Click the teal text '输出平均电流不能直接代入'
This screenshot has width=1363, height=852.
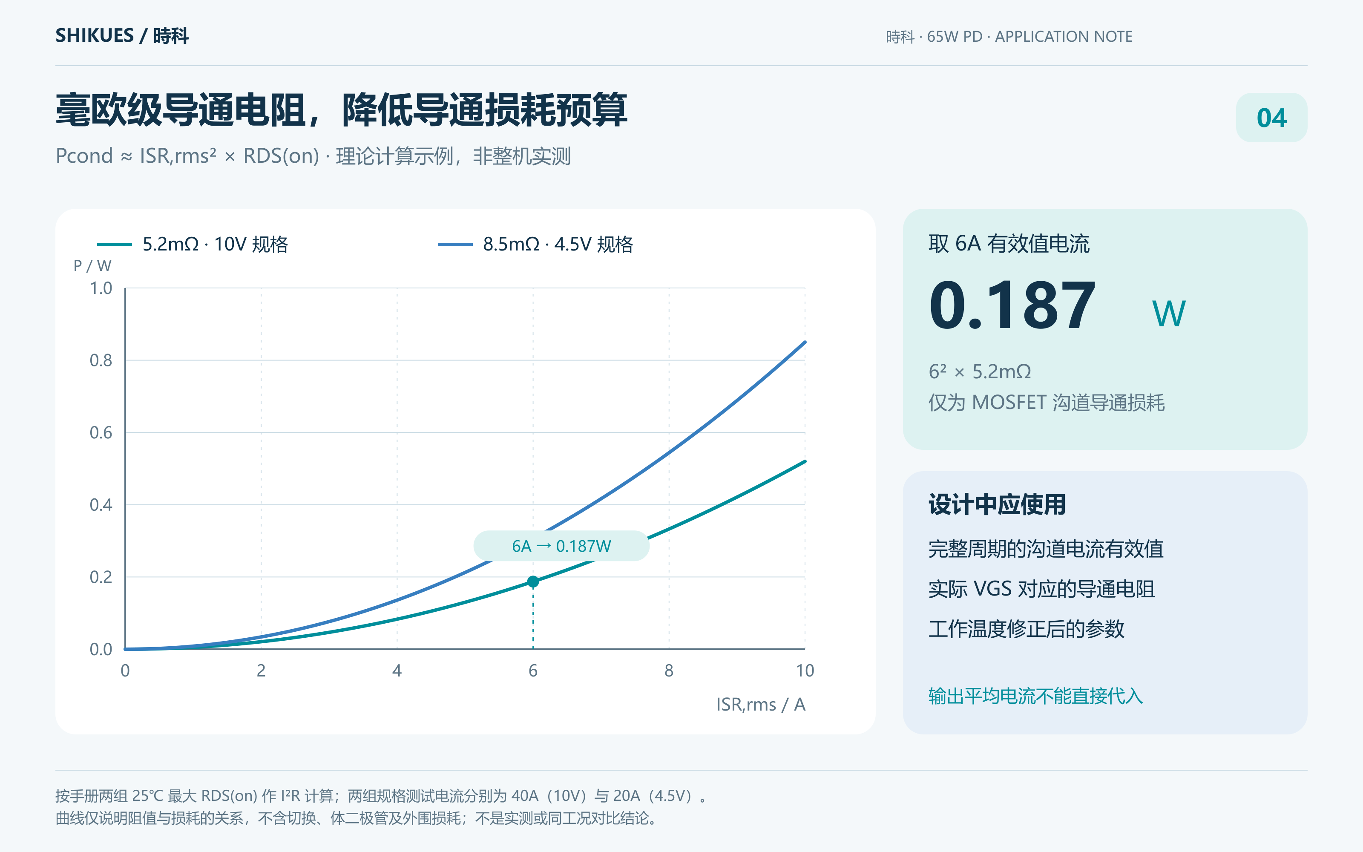pos(1036,697)
